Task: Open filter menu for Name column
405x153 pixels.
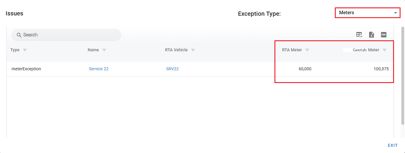Action: 104,50
